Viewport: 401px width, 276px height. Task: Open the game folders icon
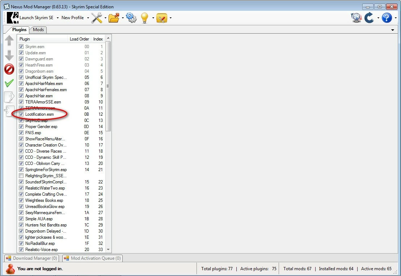click(x=114, y=18)
